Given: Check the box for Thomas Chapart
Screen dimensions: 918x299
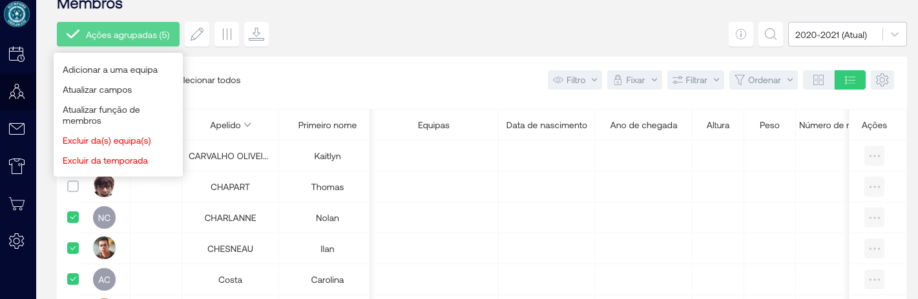Looking at the screenshot, I should [73, 186].
